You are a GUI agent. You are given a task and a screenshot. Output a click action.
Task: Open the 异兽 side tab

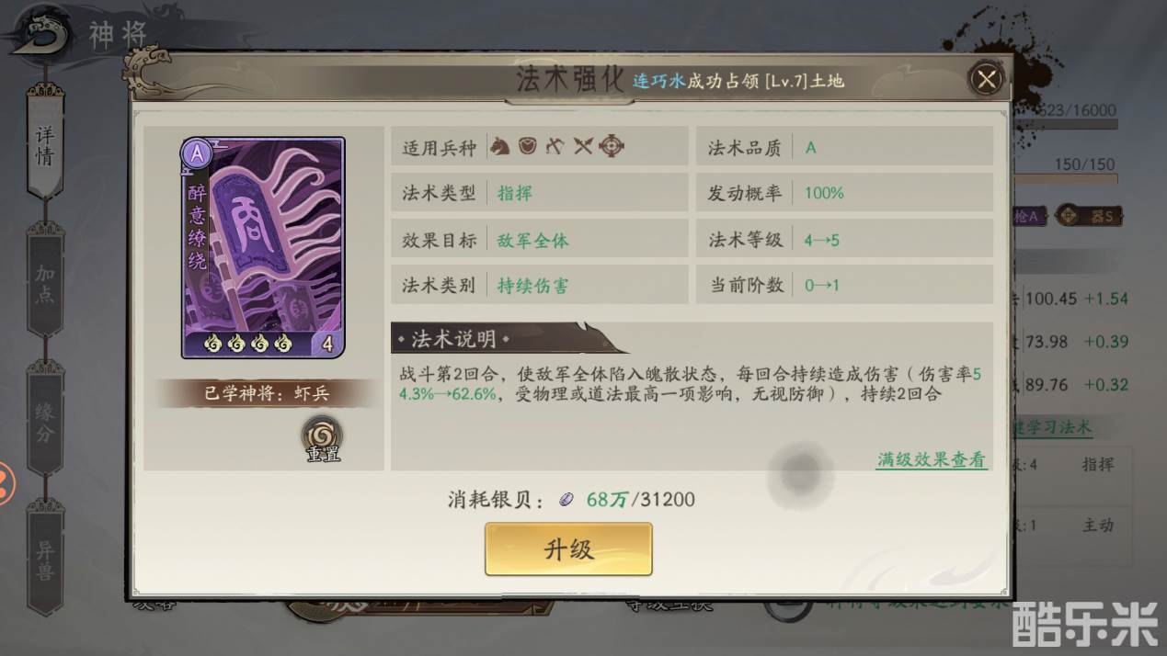pyautogui.click(x=45, y=558)
